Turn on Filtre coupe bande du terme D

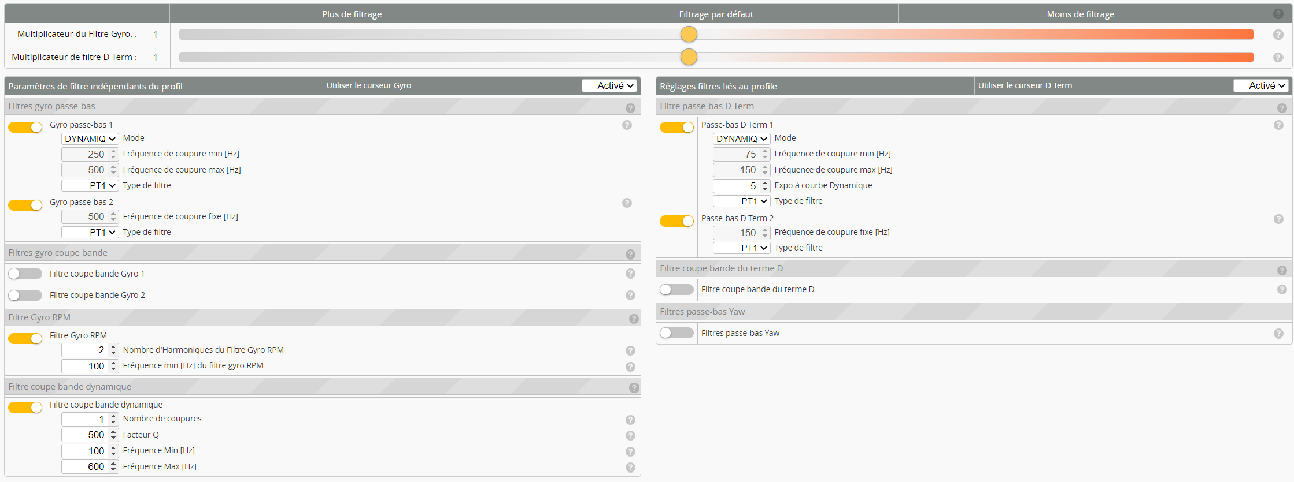point(676,290)
